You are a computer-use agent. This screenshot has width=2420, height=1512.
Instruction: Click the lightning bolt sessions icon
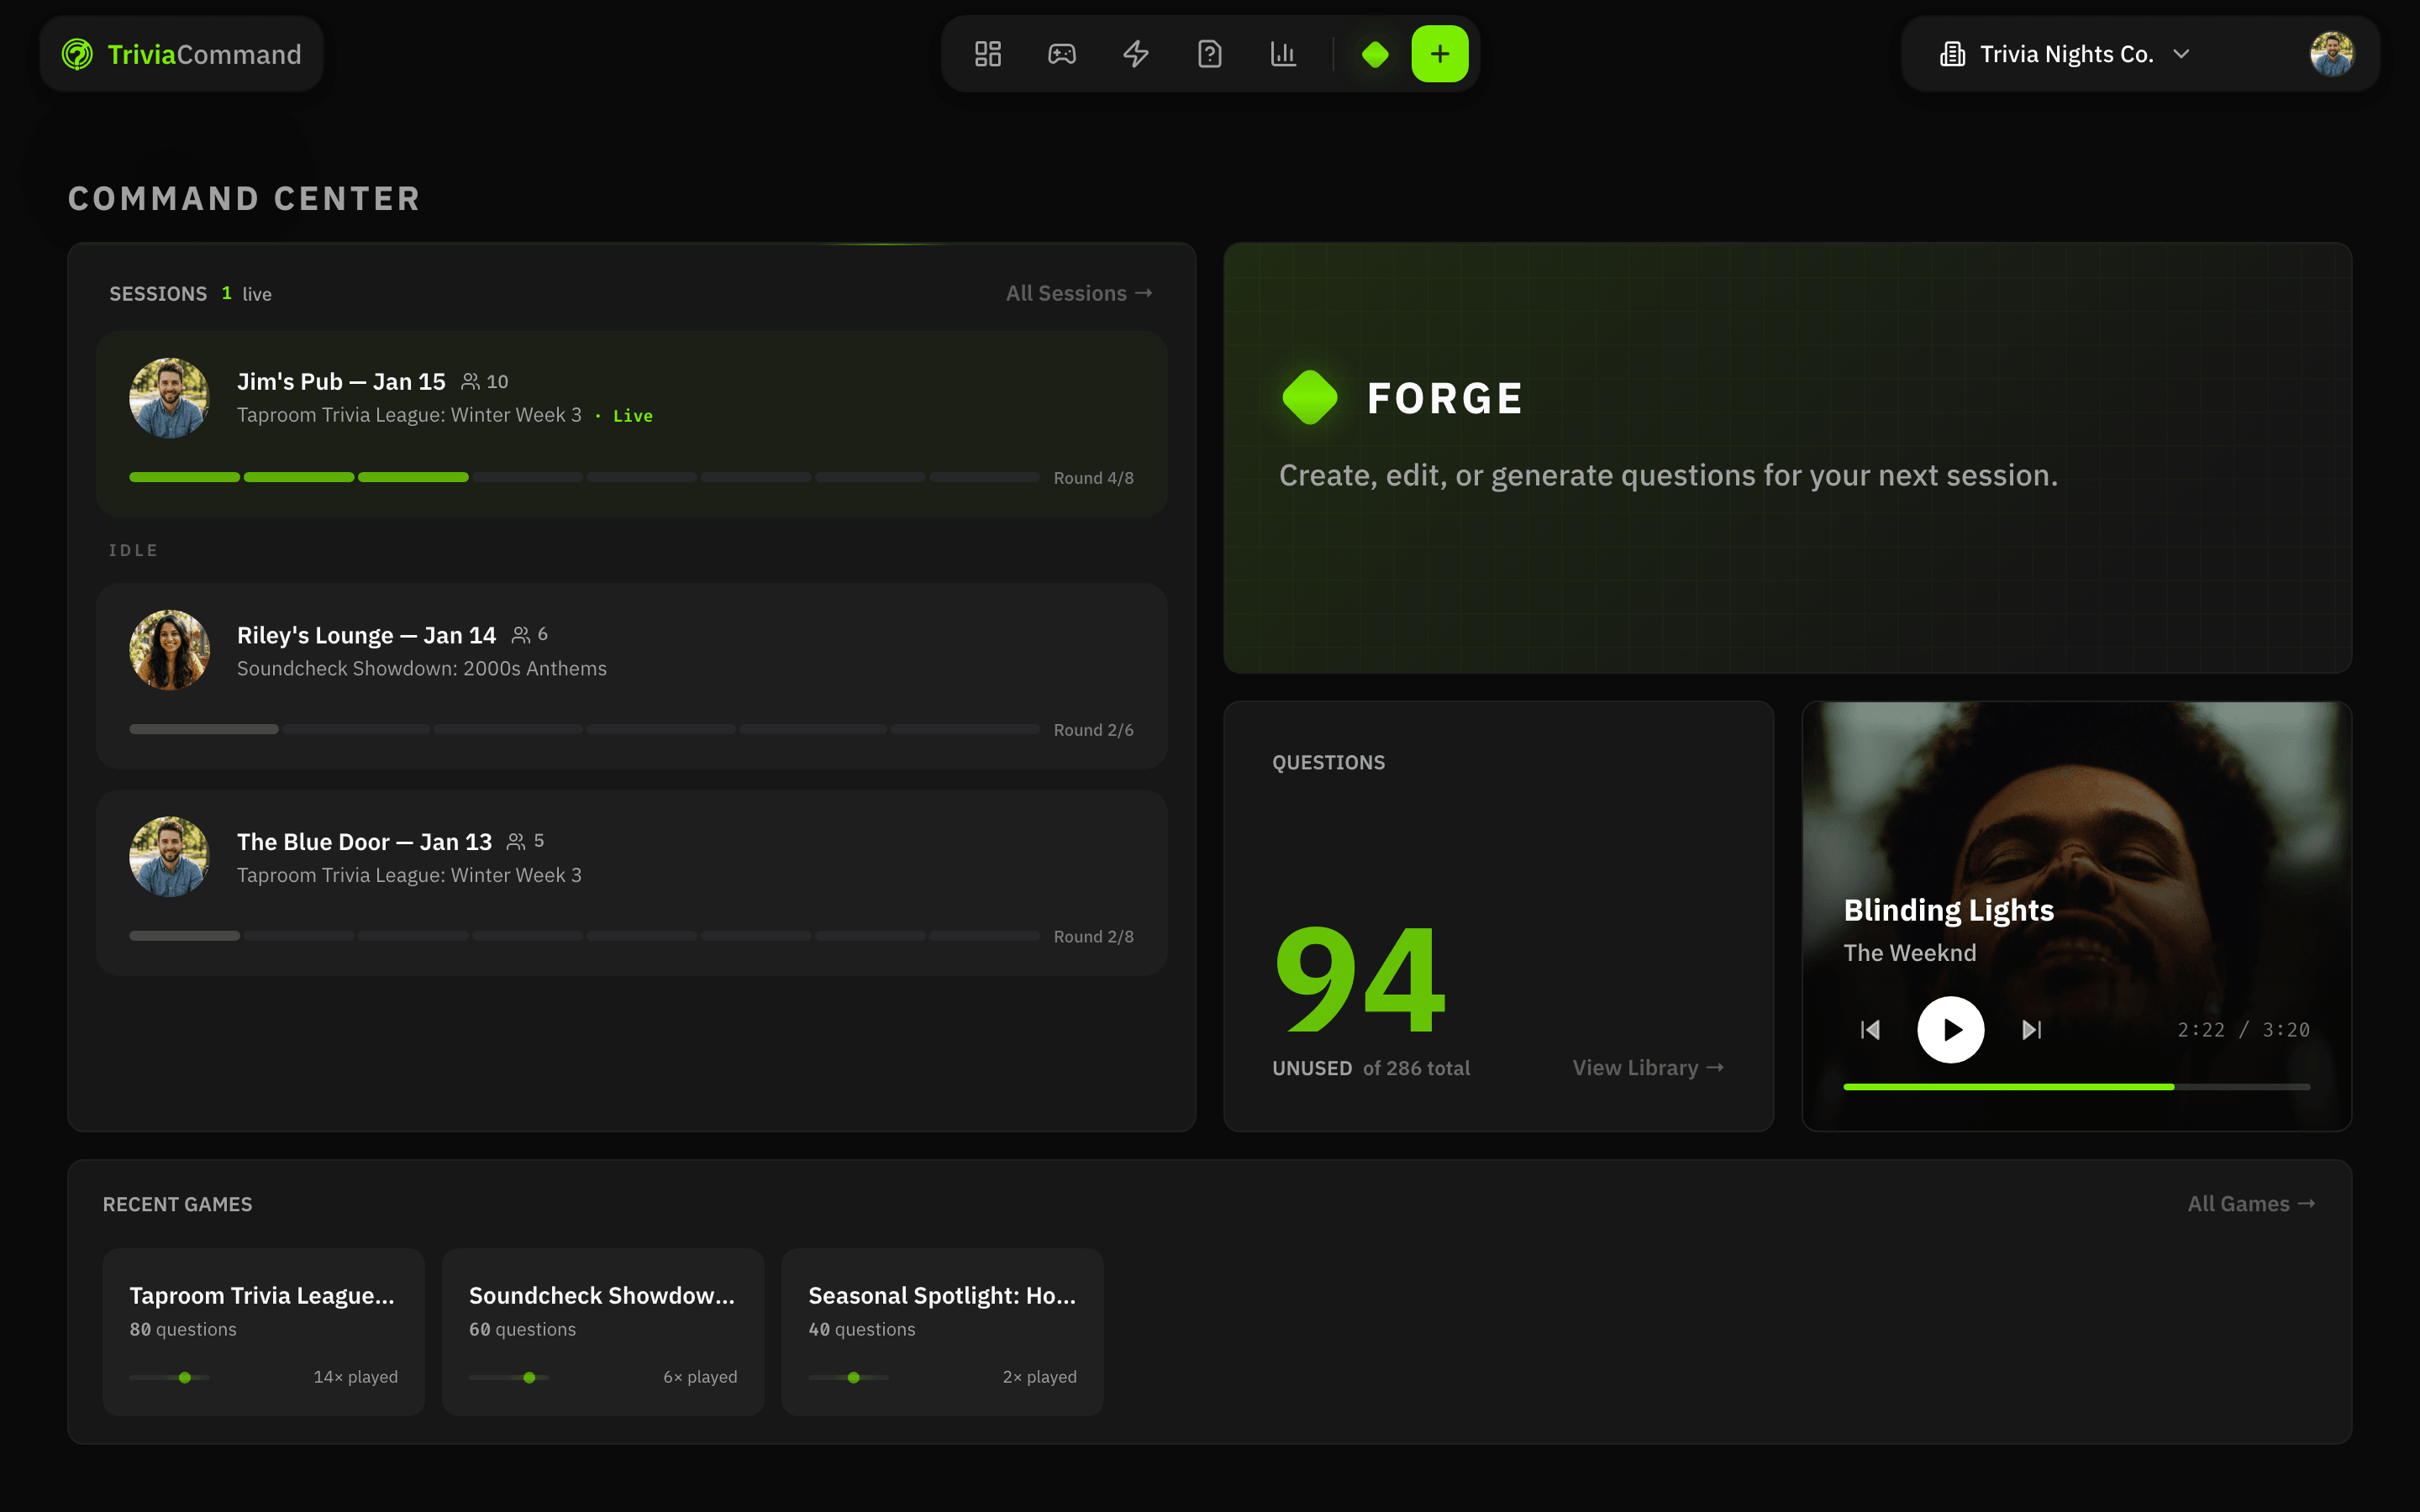(x=1136, y=53)
